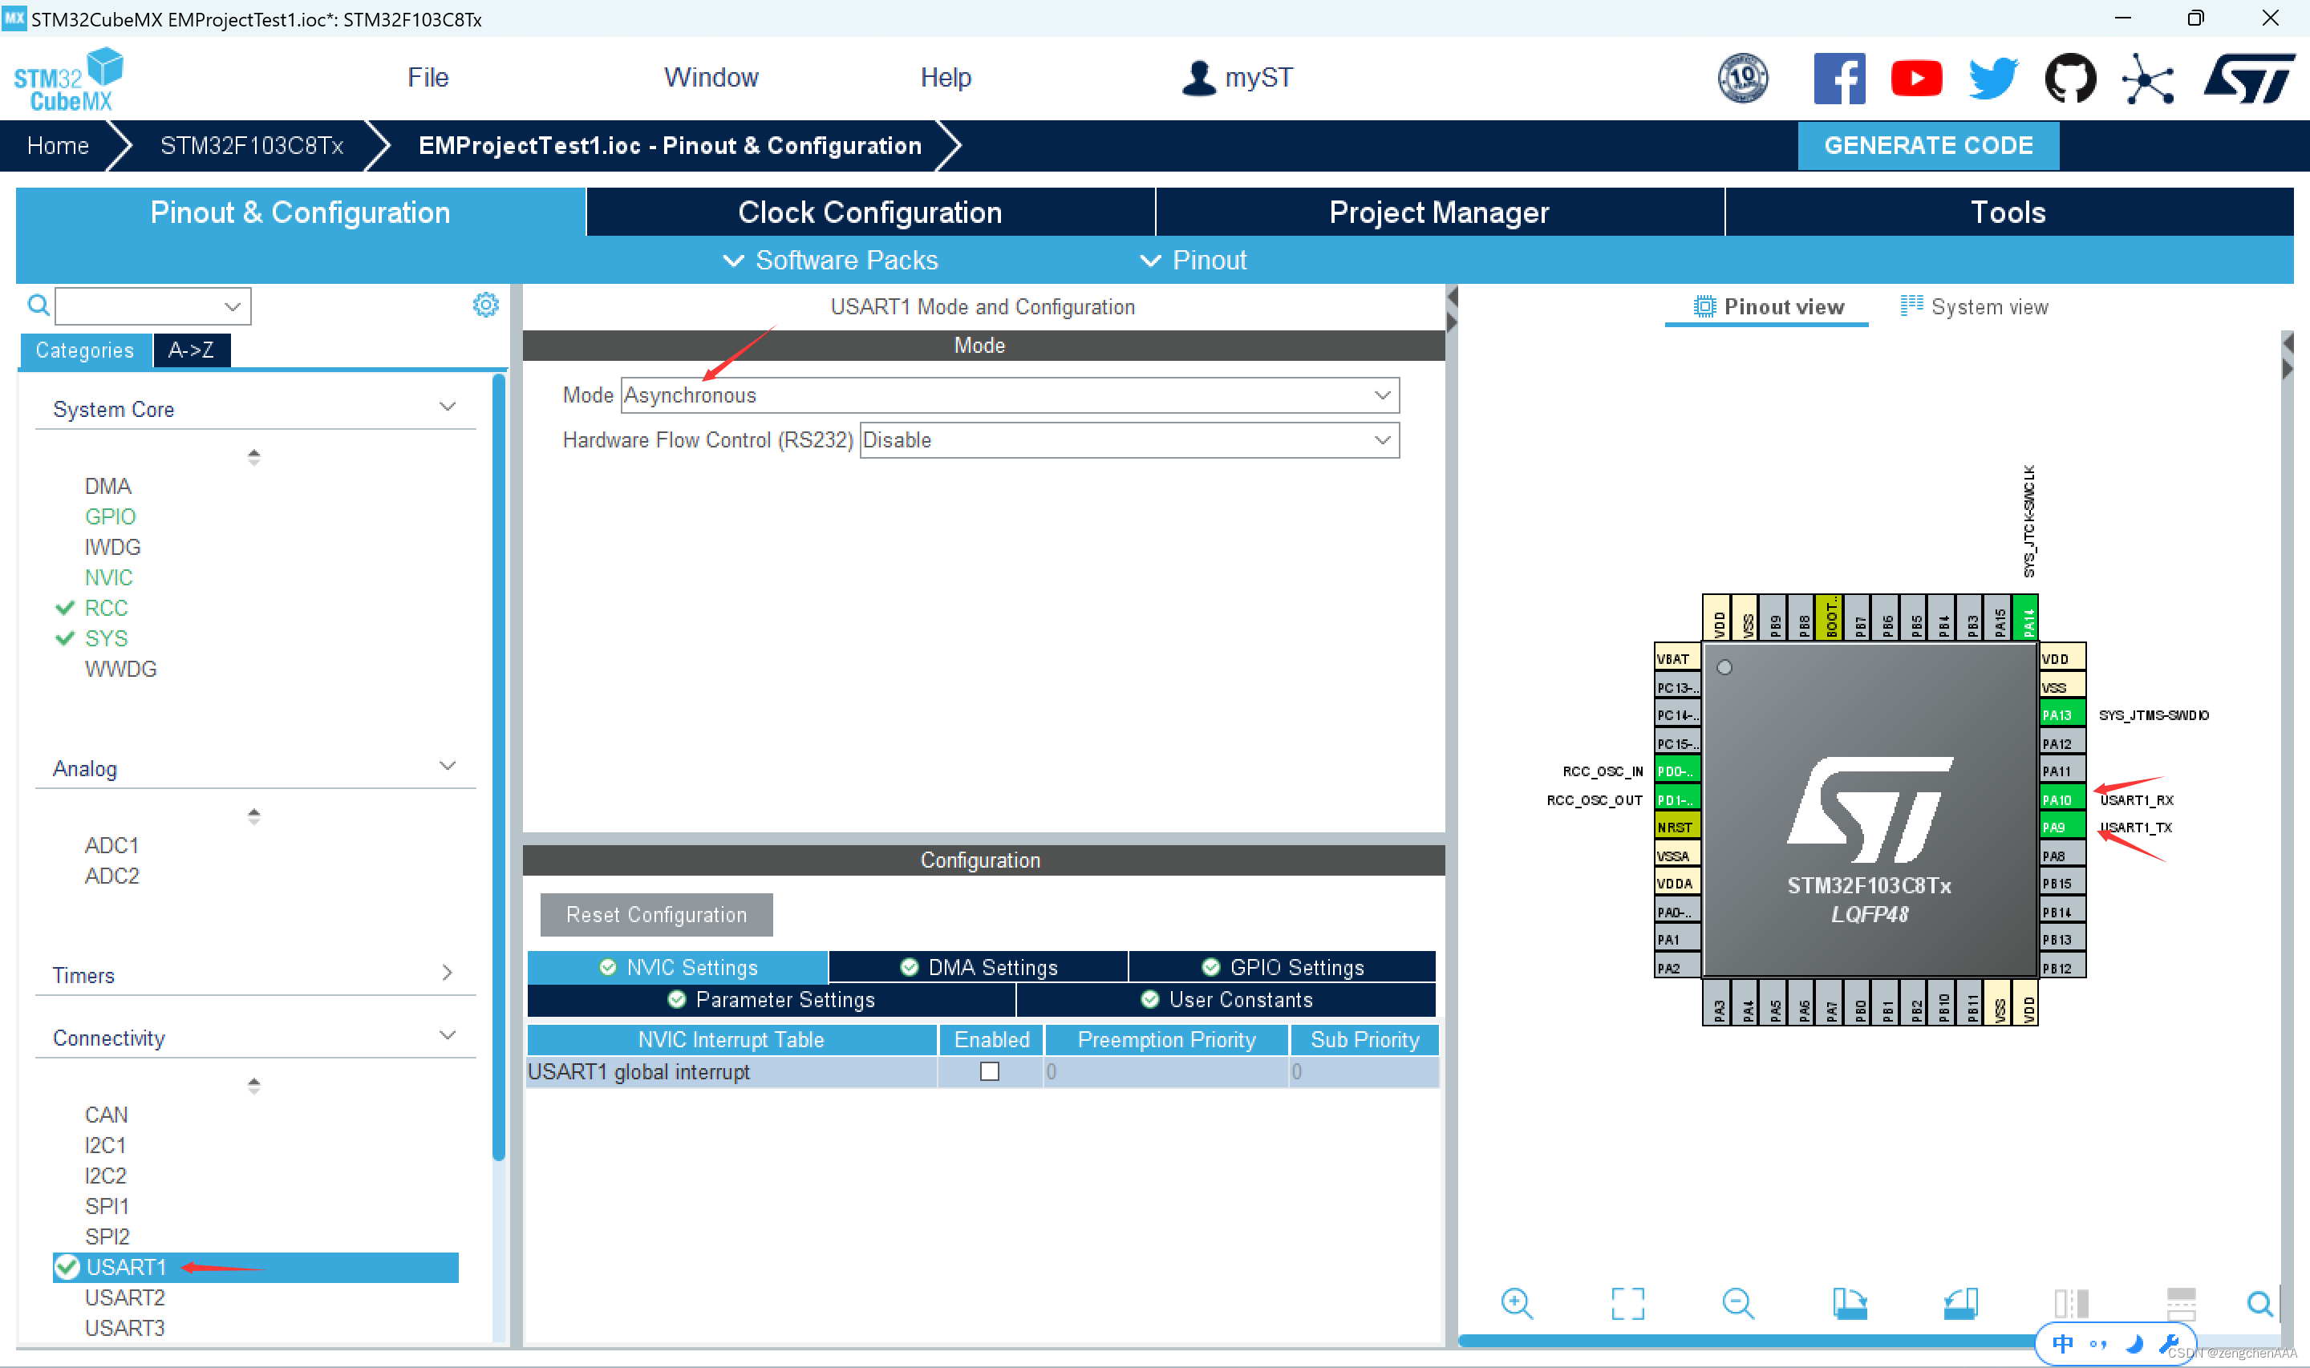Click the myST user account icon

tap(1198, 79)
